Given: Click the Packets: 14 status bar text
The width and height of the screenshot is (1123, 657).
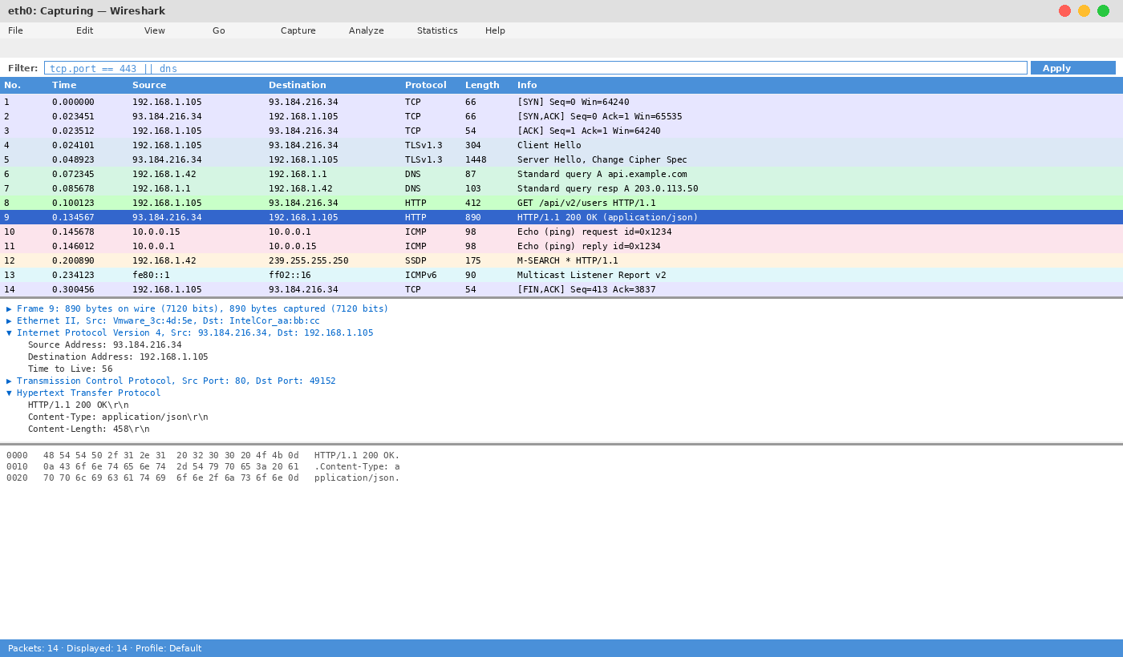Looking at the screenshot, I should click(x=33, y=648).
